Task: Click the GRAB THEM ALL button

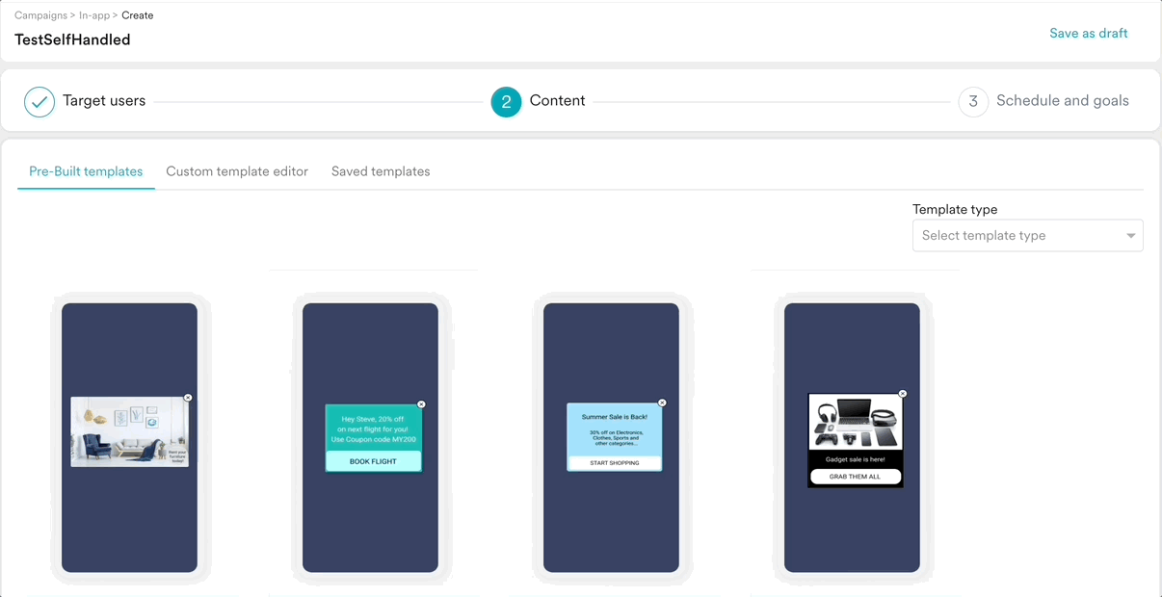Action: 856,477
